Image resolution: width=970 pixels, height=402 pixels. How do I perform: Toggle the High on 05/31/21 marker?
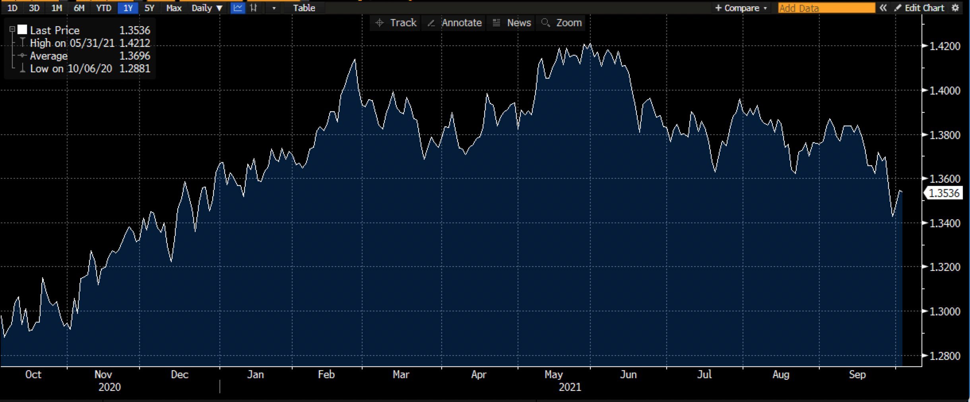(23, 43)
